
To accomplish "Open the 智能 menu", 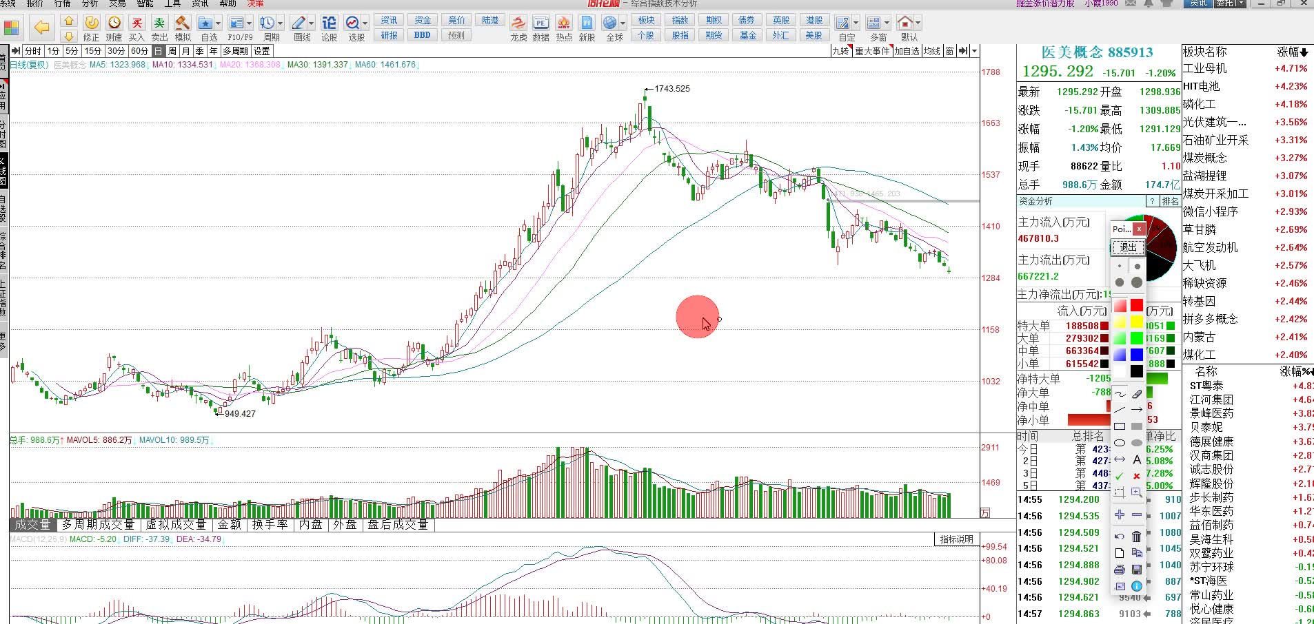I will 145,3.
